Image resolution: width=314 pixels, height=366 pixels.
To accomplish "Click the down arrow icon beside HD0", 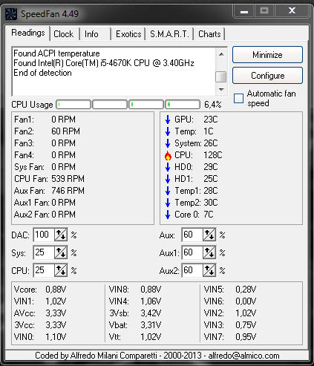I will click(168, 167).
